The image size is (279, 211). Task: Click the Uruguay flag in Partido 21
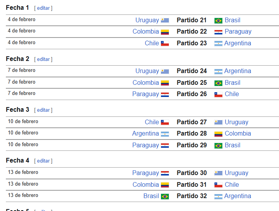[165, 20]
